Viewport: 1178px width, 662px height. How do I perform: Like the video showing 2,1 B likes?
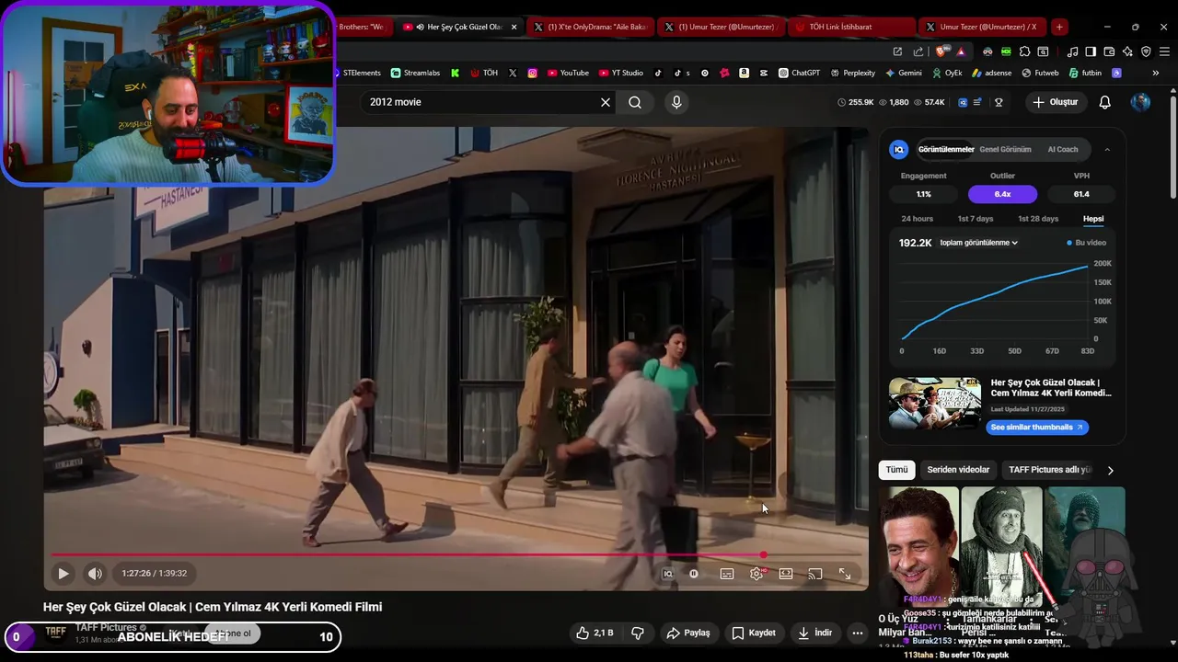(x=595, y=633)
